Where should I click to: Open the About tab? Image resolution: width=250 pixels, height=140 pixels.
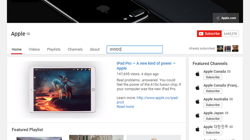95,49
